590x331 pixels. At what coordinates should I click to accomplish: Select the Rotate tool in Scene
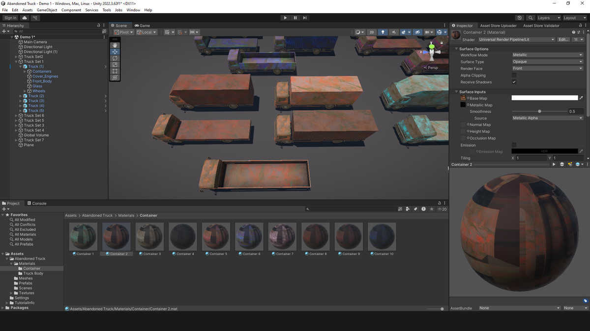tap(115, 58)
